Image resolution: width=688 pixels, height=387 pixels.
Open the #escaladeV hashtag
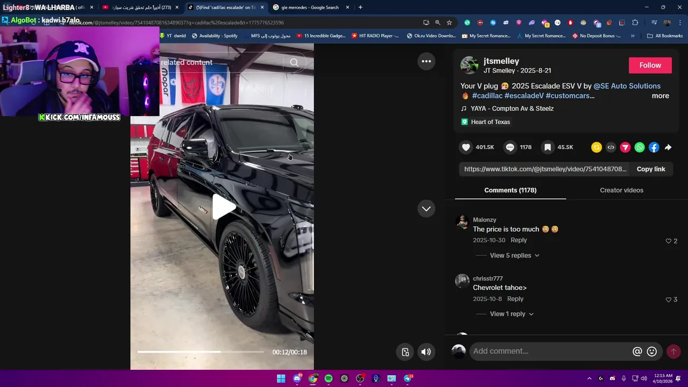click(x=524, y=96)
